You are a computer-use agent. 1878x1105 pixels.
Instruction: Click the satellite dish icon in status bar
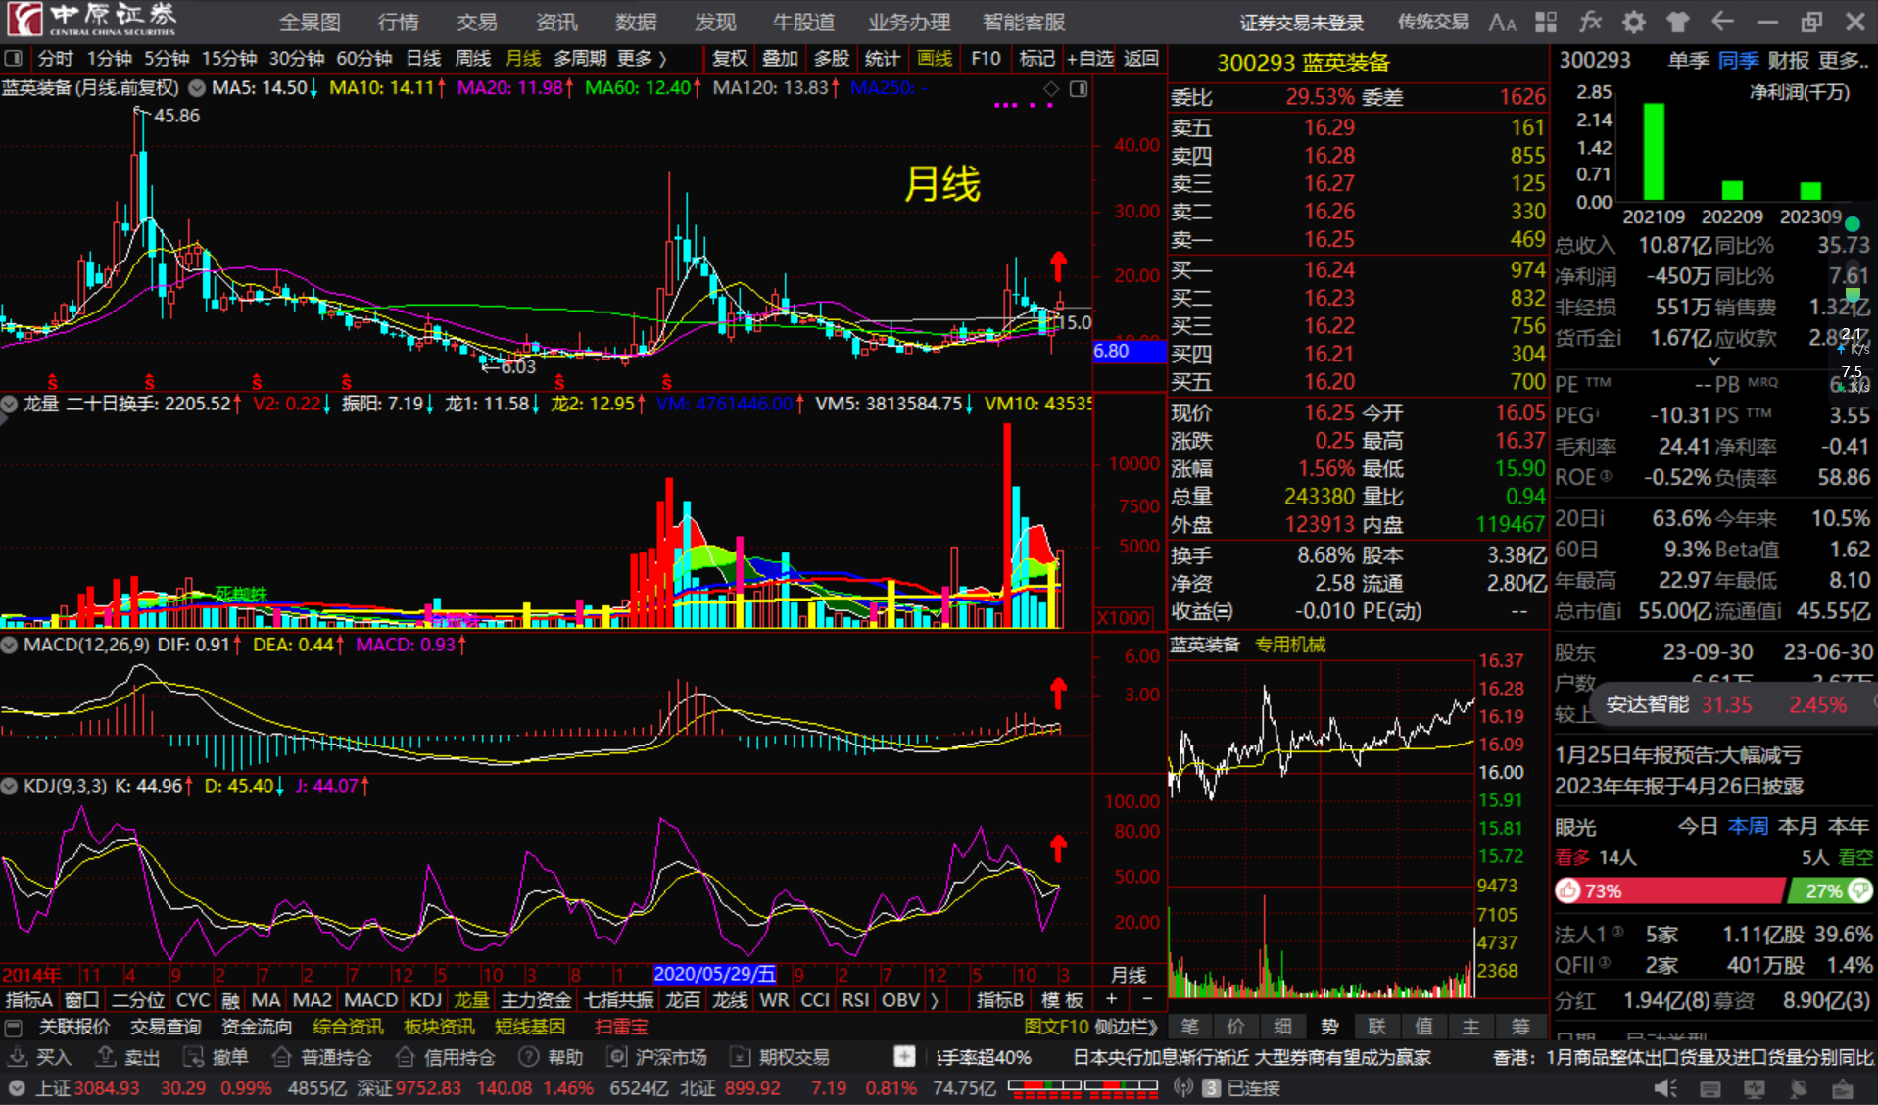pos(1799,1088)
